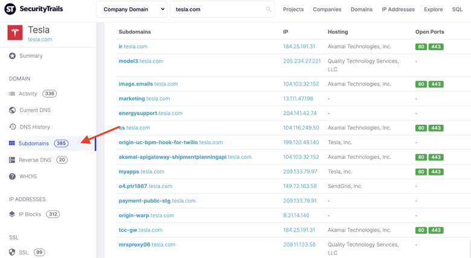The width and height of the screenshot is (471, 258).
Task: Open mrsproxy06.tesla.com subdomain link
Action: (147, 245)
